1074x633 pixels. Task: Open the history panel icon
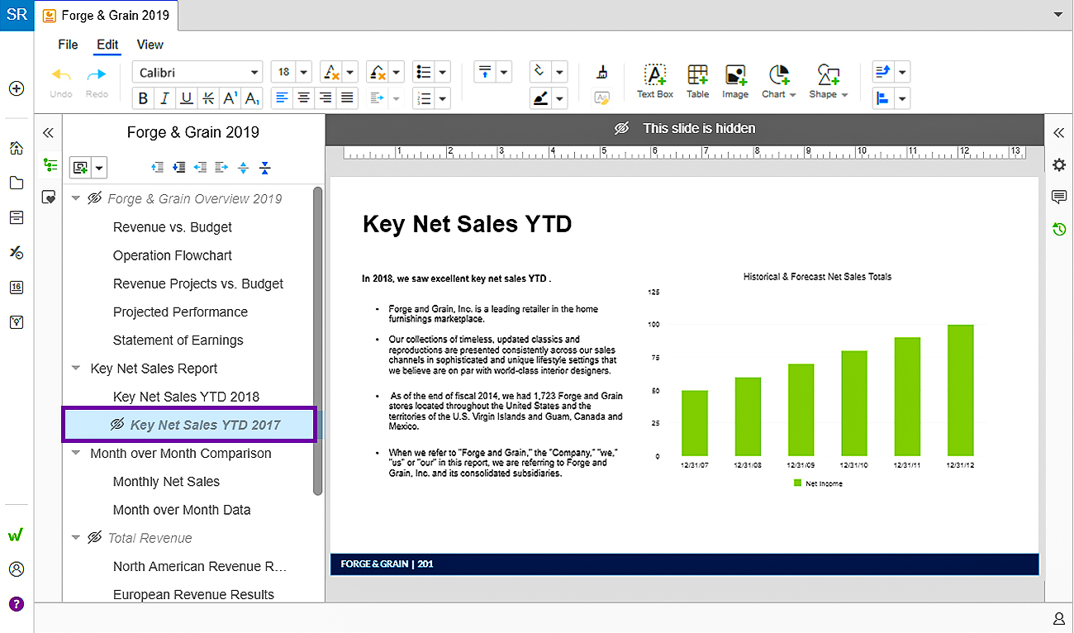point(1059,229)
